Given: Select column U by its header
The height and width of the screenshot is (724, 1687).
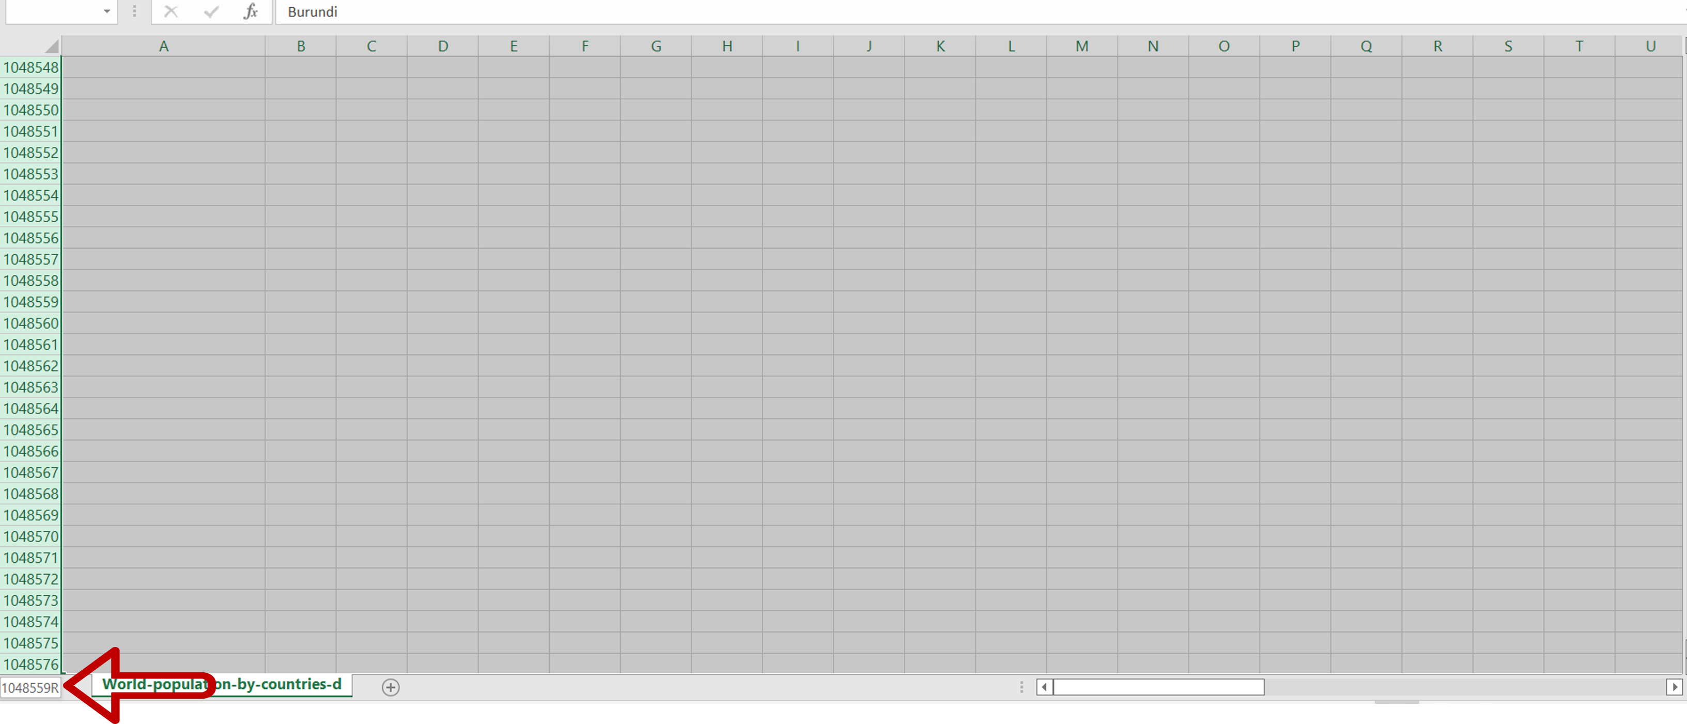Looking at the screenshot, I should point(1650,45).
